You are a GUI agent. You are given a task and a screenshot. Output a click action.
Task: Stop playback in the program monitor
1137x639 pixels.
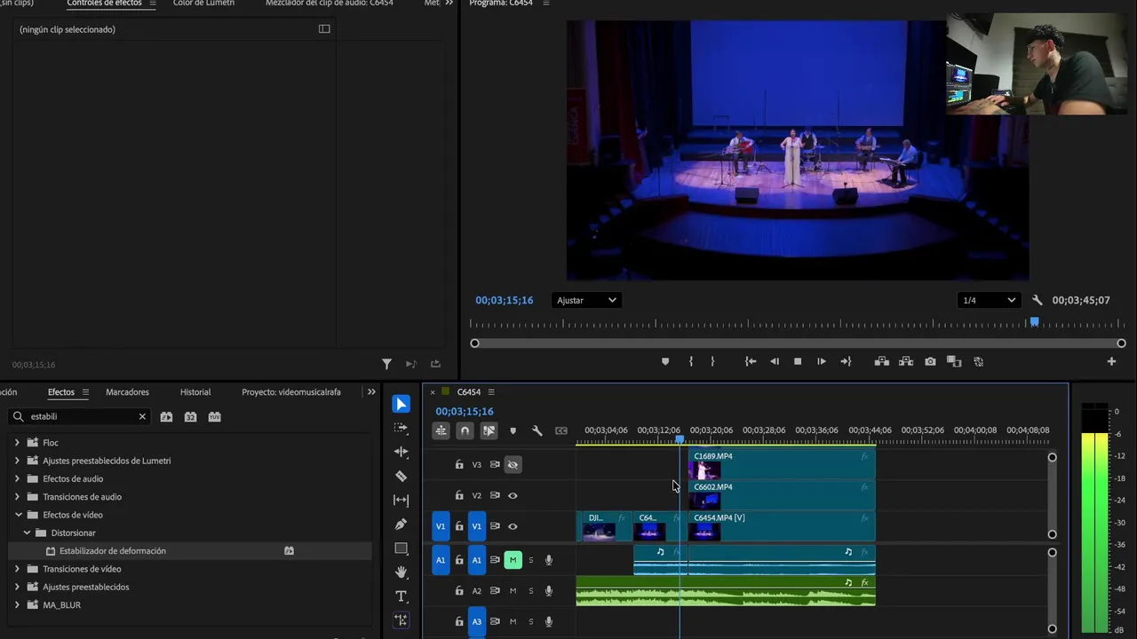[798, 361]
